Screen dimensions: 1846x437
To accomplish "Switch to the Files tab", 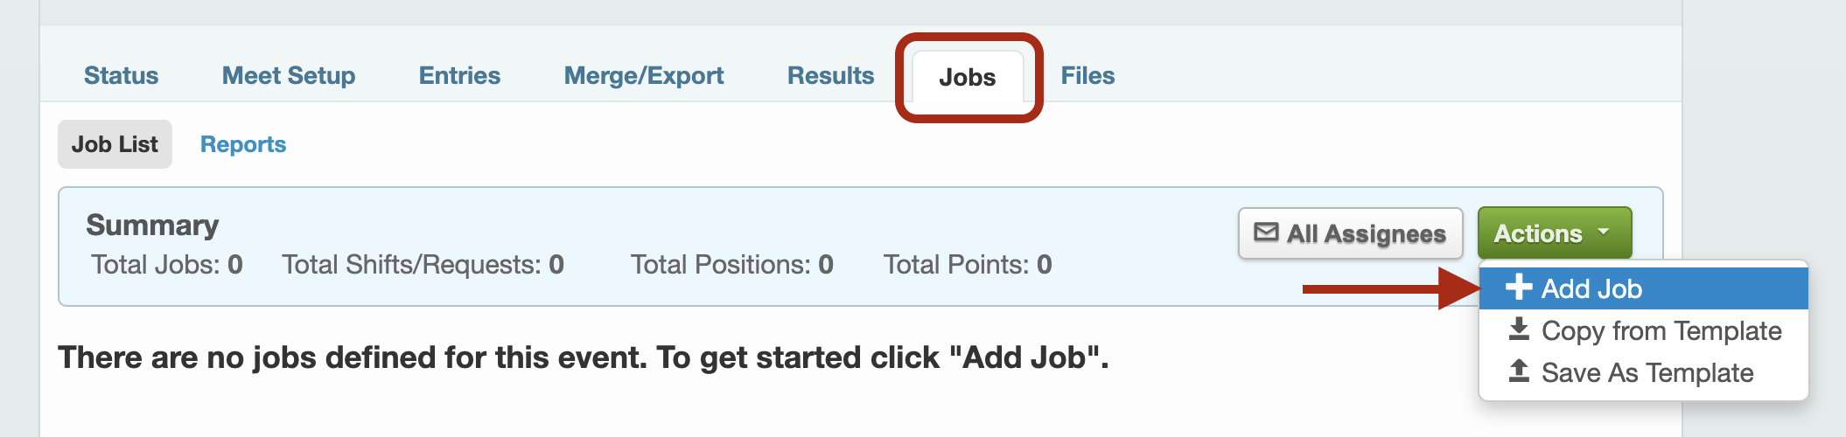I will 1087,76.
